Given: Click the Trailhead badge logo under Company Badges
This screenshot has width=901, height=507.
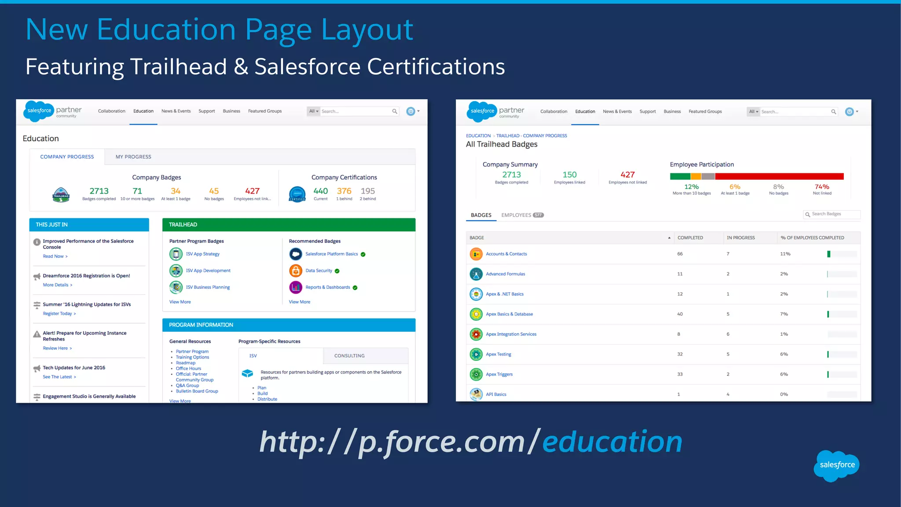Looking at the screenshot, I should (x=61, y=195).
